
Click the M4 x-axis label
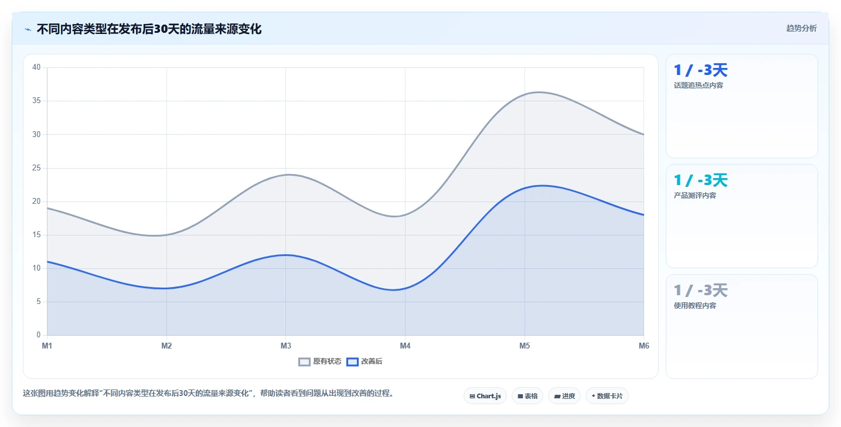(x=405, y=346)
